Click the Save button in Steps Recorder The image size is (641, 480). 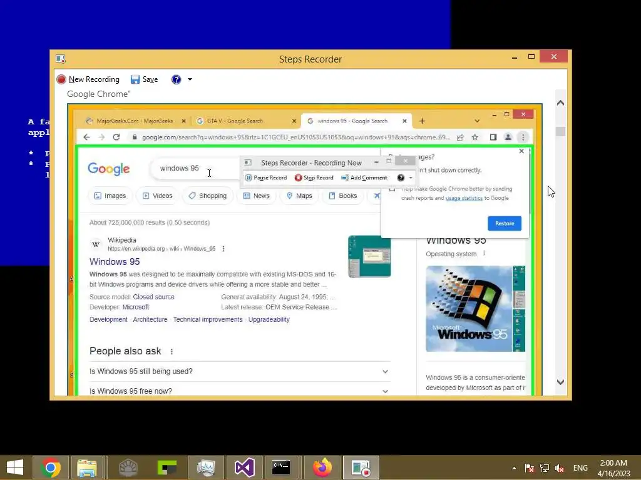145,79
